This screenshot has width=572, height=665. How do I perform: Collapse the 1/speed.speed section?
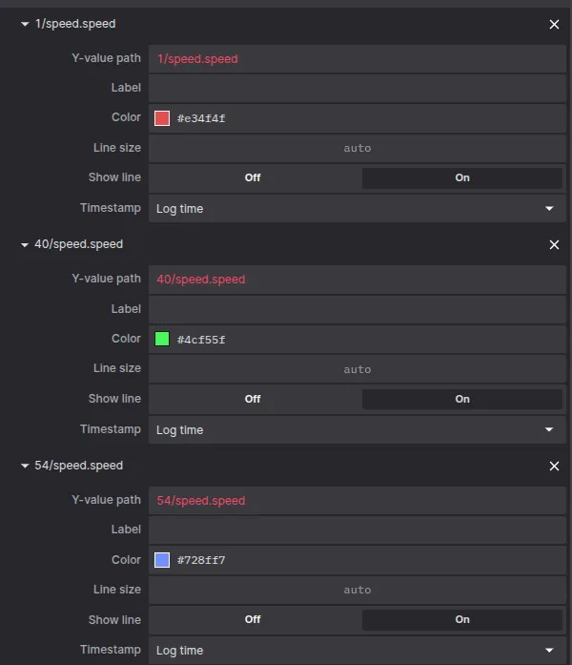click(x=25, y=24)
